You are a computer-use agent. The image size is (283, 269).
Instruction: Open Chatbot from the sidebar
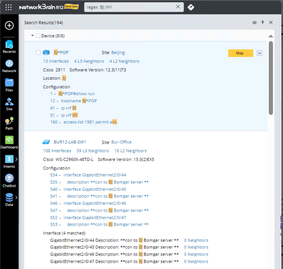pos(9,181)
